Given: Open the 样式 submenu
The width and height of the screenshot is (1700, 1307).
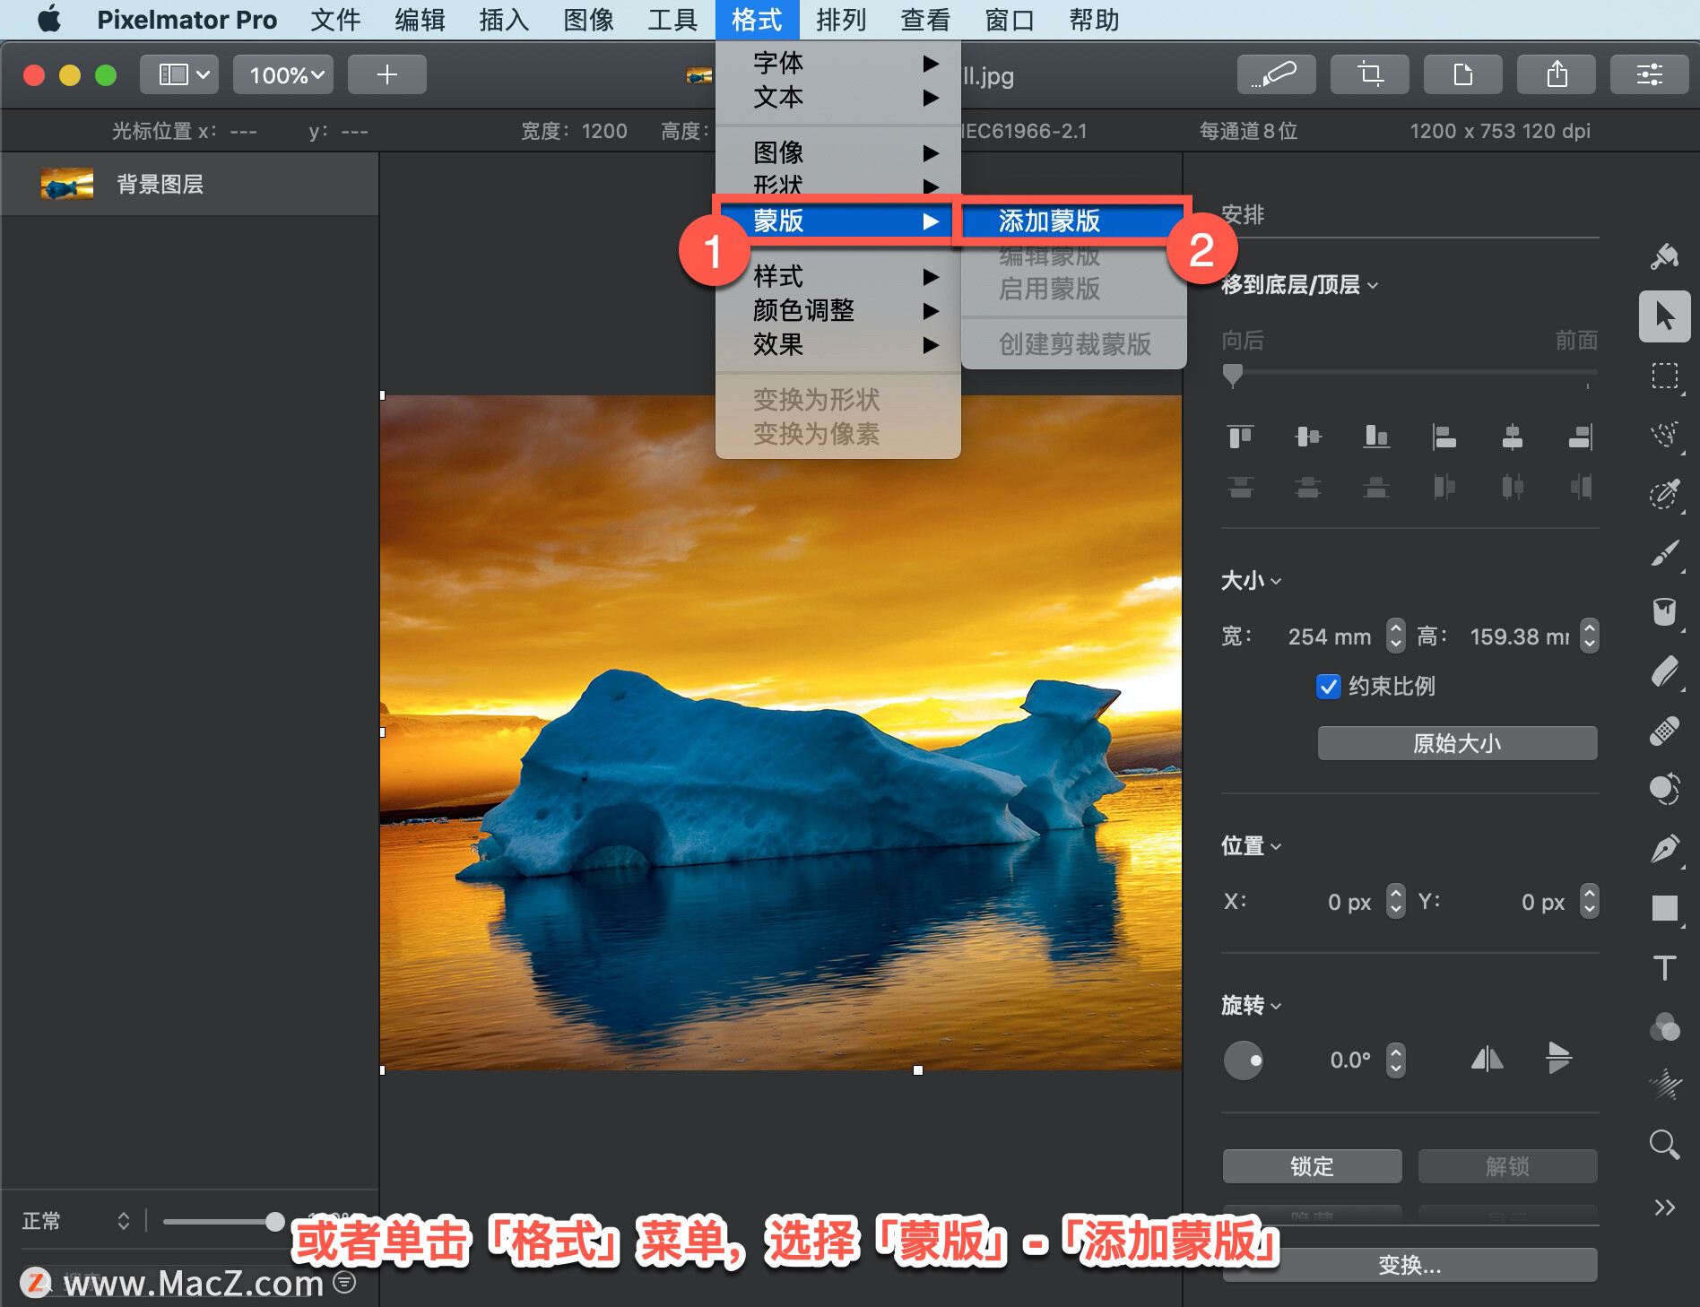Looking at the screenshot, I should coord(838,276).
